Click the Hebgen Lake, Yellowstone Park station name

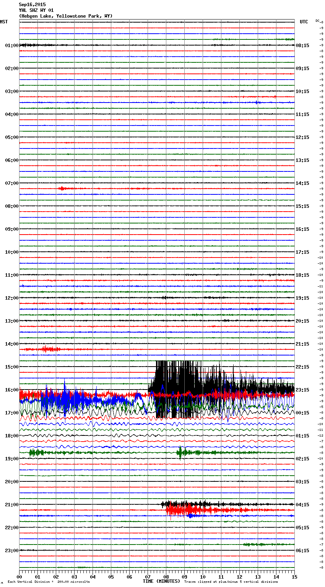coord(66,16)
